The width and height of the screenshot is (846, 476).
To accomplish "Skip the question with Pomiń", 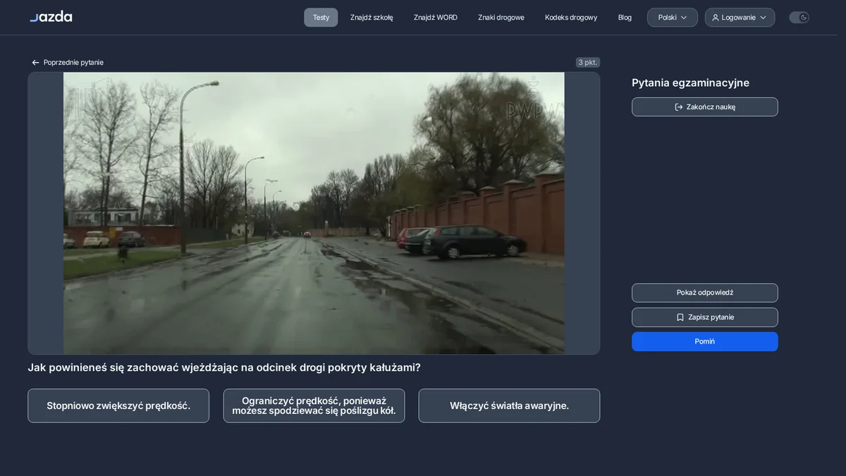I will pos(705,341).
